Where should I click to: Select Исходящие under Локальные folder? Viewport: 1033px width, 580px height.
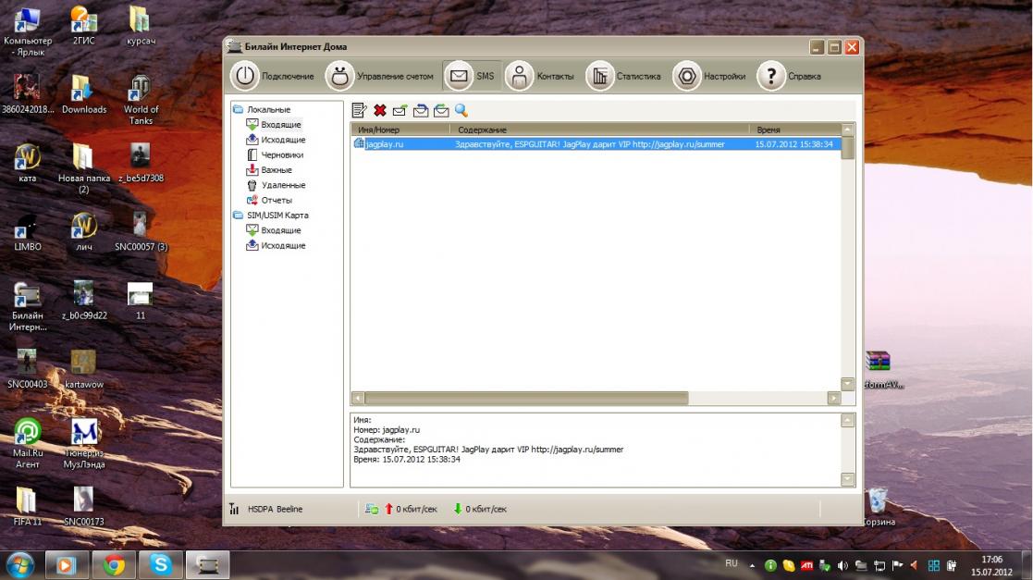pos(282,140)
